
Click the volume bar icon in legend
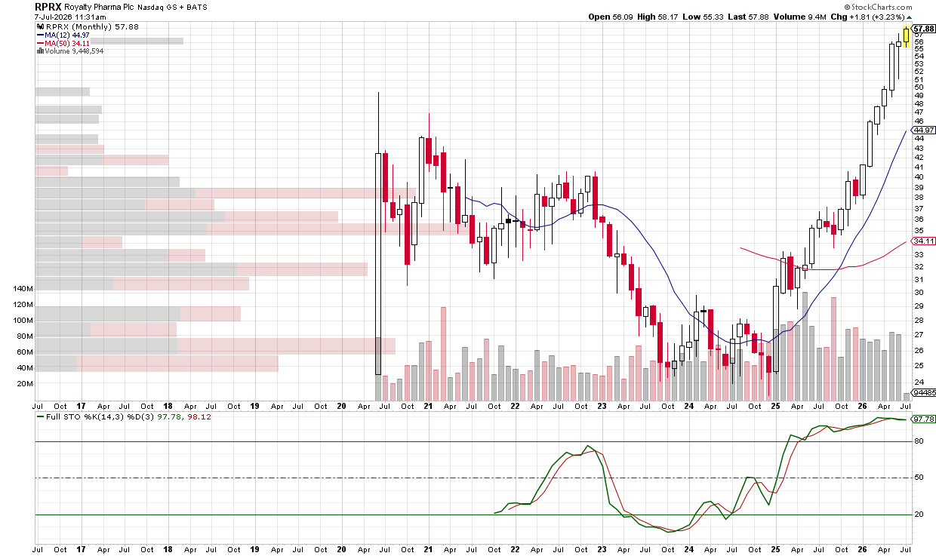point(40,51)
